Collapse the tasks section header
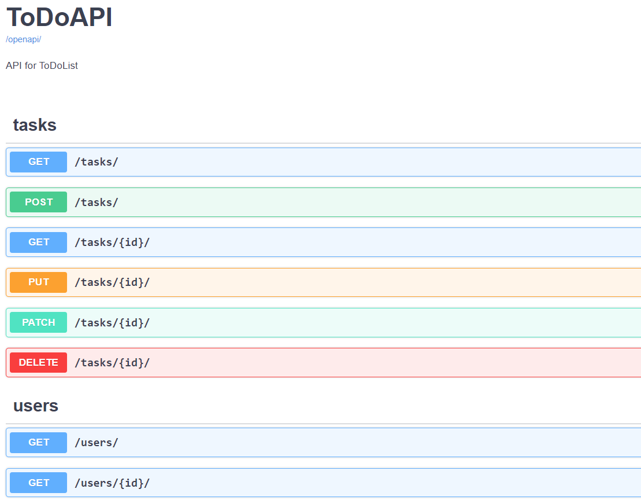641x500 pixels. [35, 124]
